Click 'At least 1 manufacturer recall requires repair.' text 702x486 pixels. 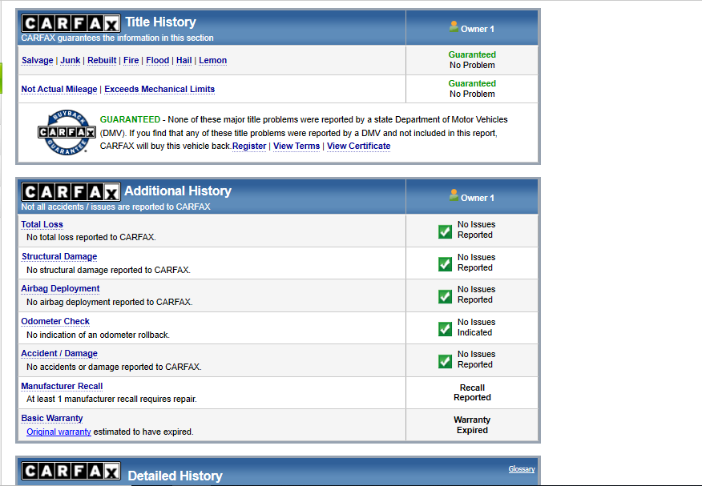tap(111, 400)
